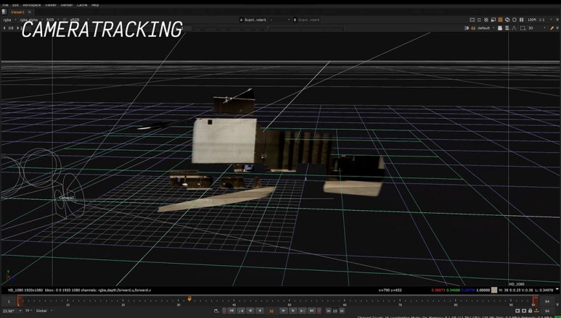Click the XYZ axis gizmo
The image size is (561, 318).
pos(9,275)
